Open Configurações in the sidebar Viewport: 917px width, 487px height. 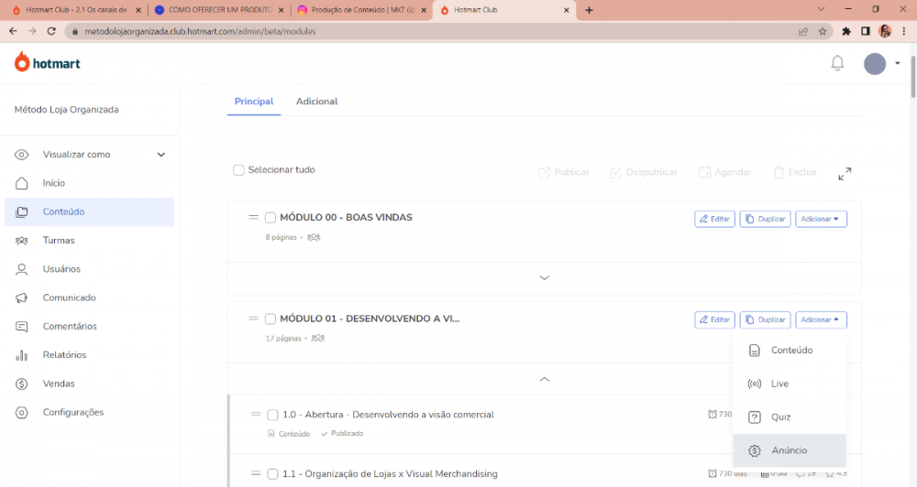(x=72, y=412)
